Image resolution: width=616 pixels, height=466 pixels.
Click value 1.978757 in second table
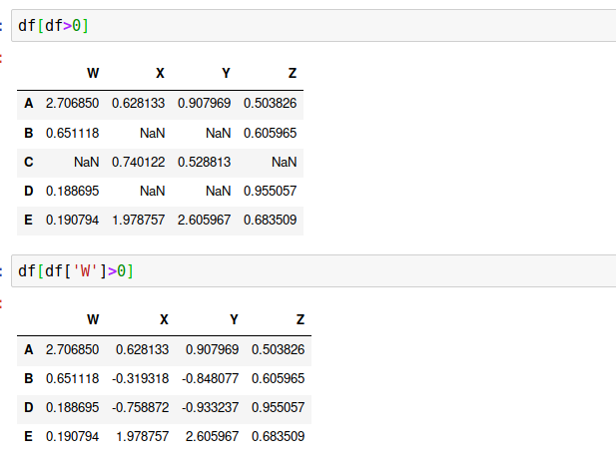142,436
